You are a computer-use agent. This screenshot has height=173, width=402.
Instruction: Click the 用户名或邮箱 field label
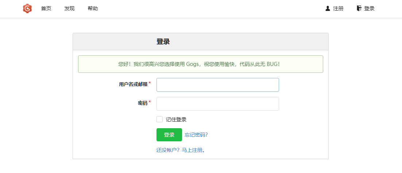pyautogui.click(x=133, y=84)
